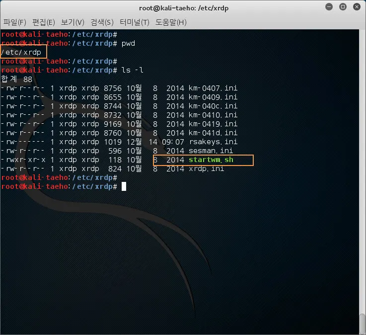Click the terminal vertical scrollbar handle
366x335 pixels.
pyautogui.click(x=362, y=324)
